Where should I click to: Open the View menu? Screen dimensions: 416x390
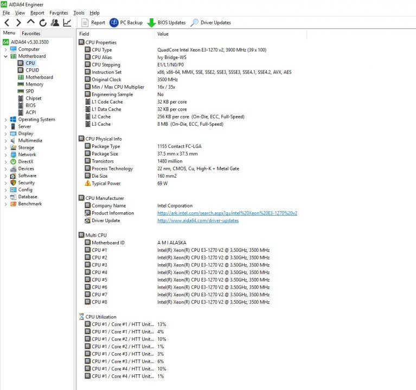(20, 12)
